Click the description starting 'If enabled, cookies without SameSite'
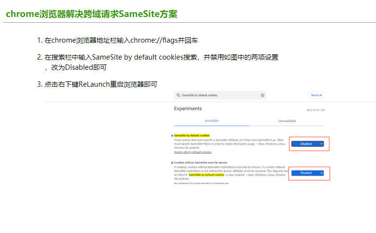The image size is (376, 233). click(x=231, y=173)
